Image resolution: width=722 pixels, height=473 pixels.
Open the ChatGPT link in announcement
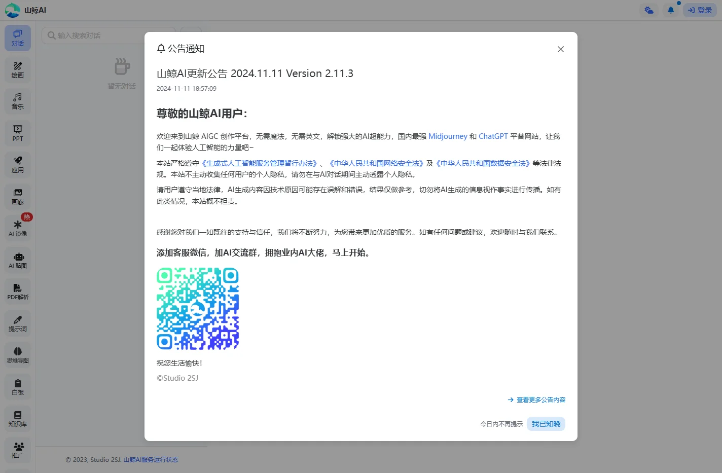pyautogui.click(x=493, y=136)
